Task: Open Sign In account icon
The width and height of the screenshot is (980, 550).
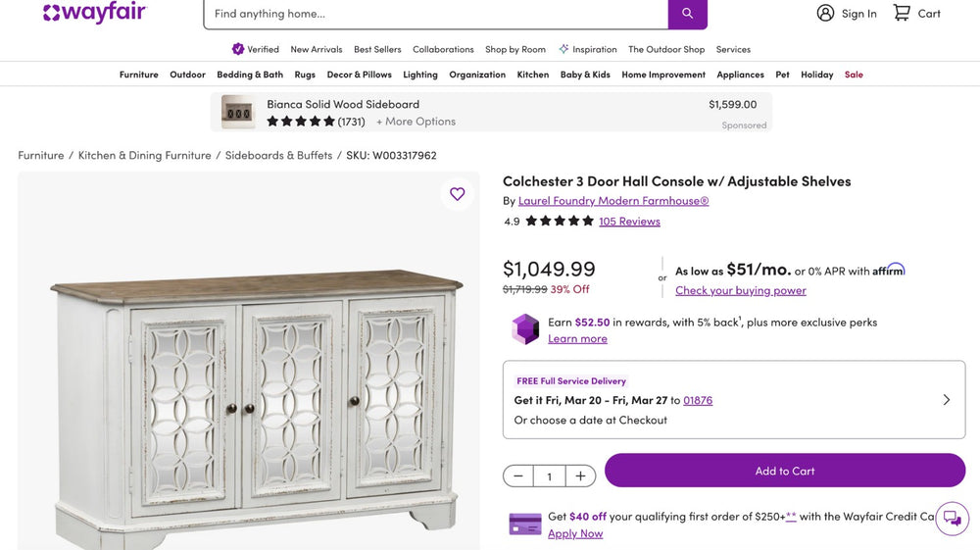Action: pos(825,13)
